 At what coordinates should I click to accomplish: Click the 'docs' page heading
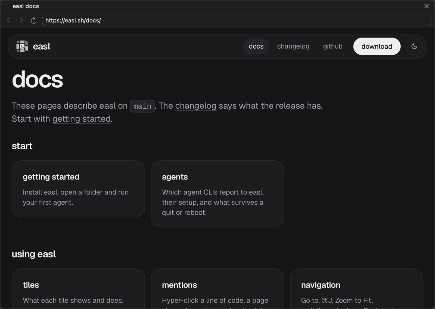[38, 80]
